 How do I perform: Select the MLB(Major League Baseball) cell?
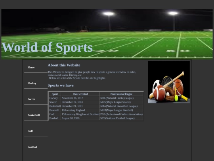tap(121, 110)
